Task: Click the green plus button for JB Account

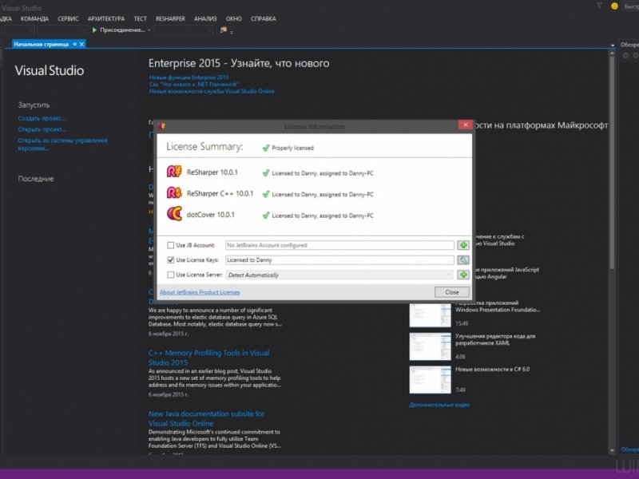Action: click(463, 245)
